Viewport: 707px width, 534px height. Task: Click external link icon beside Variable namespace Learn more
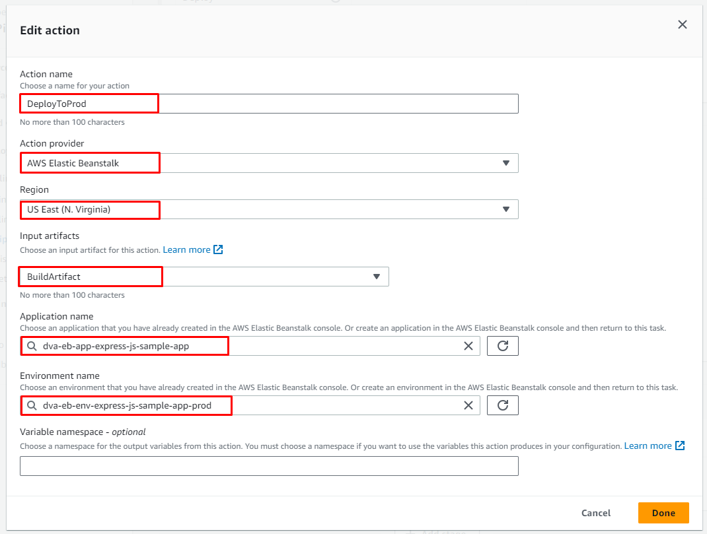click(680, 446)
